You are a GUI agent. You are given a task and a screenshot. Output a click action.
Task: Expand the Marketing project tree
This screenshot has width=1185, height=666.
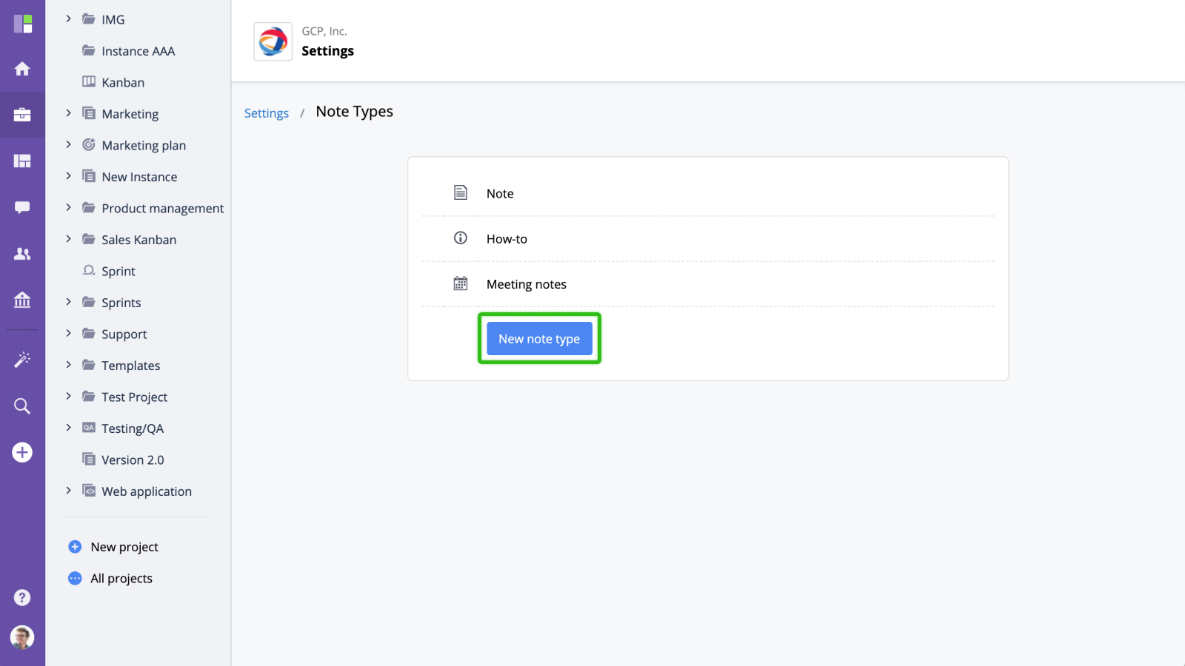(69, 113)
